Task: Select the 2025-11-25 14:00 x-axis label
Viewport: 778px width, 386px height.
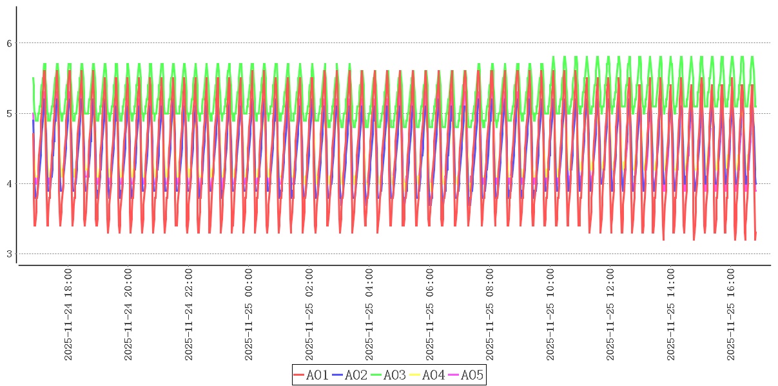Action: [671, 315]
